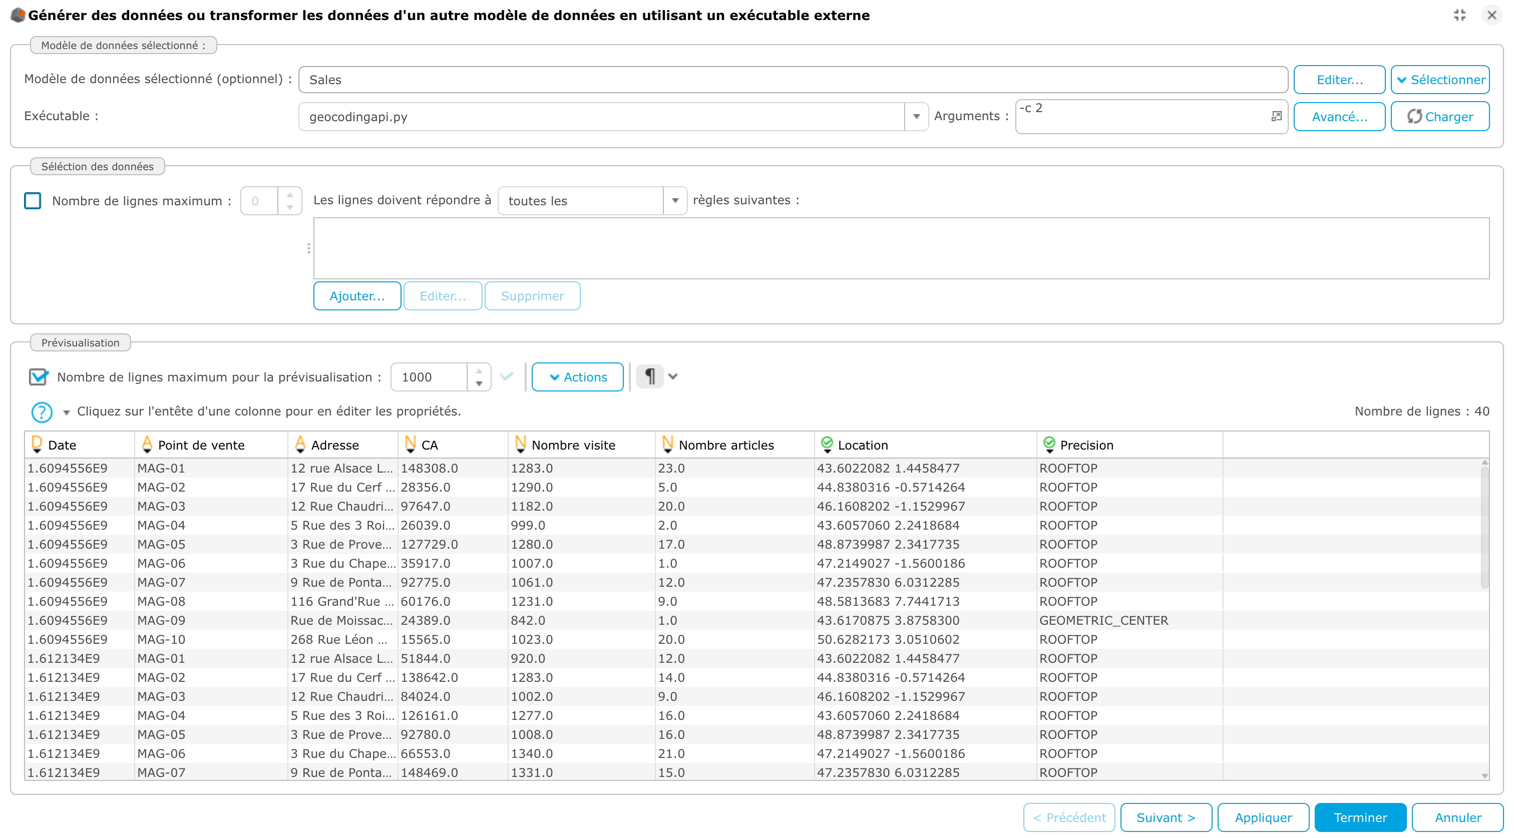
Task: Click the Adresse column type icon
Action: tap(300, 444)
